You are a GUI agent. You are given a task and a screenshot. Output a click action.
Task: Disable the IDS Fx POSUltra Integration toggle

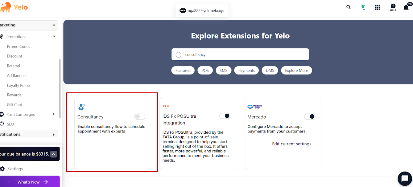(x=225, y=116)
